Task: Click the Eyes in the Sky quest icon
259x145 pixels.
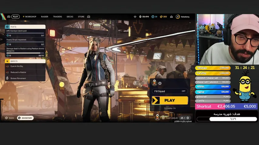Action: 7,66
